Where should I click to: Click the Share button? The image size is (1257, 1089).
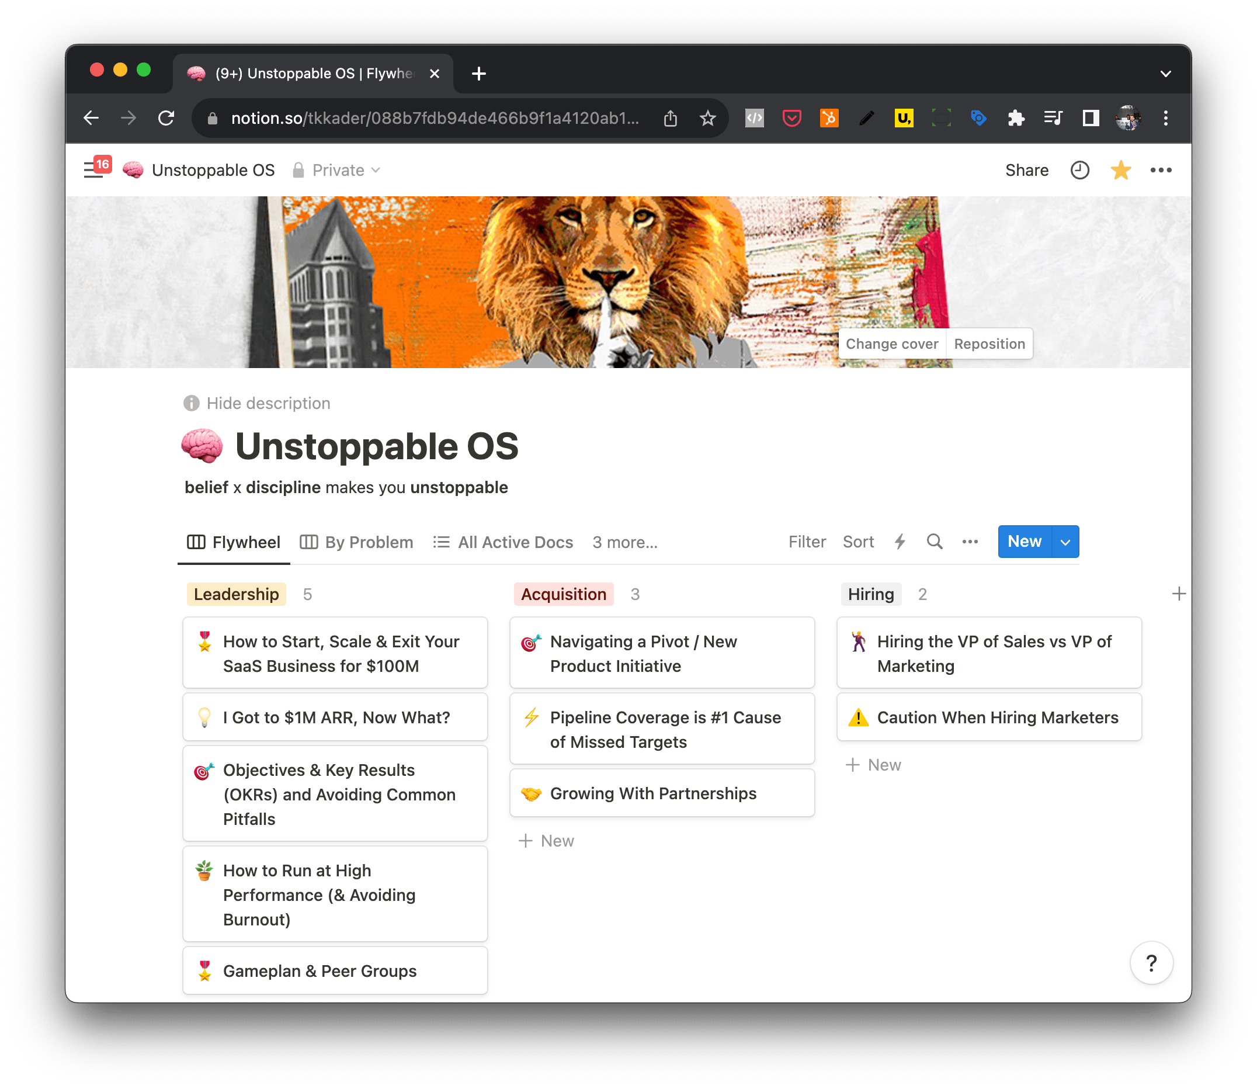1026,170
